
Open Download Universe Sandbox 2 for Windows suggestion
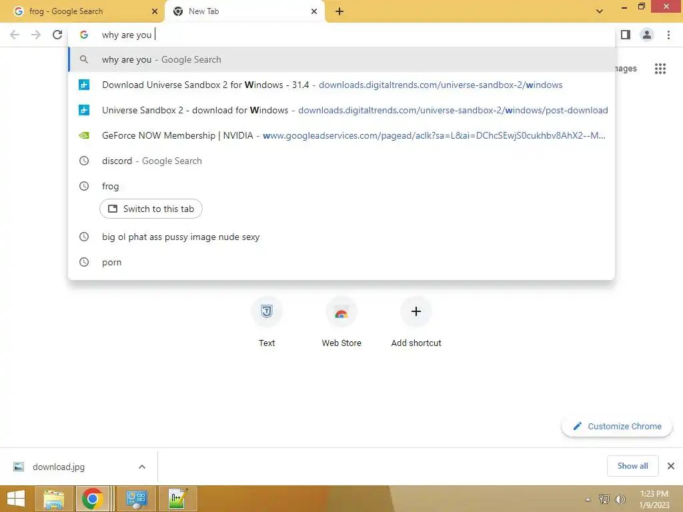point(341,85)
